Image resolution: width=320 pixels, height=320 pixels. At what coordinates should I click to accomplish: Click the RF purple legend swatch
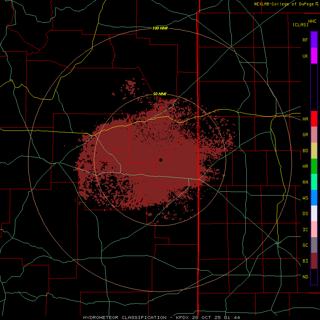point(314,40)
